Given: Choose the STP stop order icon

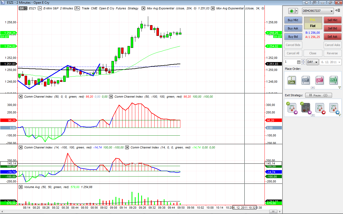Looking at the screenshot, I should pyautogui.click(x=305, y=80).
